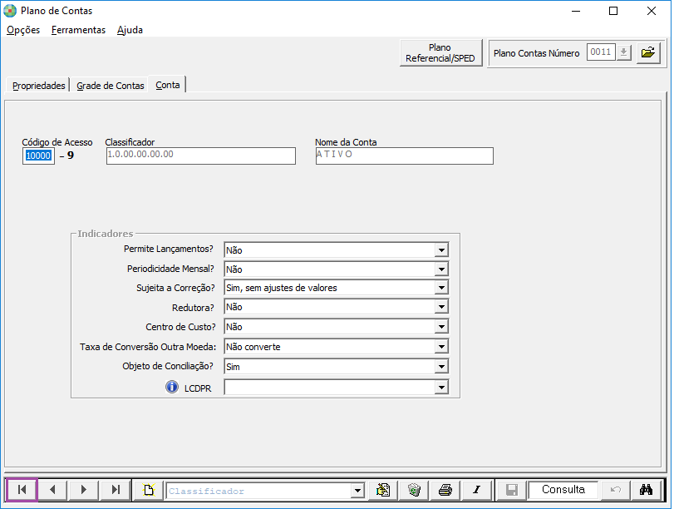The width and height of the screenshot is (674, 509).
Task: Open the Sujeita a Correção dropdown
Action: [441, 289]
